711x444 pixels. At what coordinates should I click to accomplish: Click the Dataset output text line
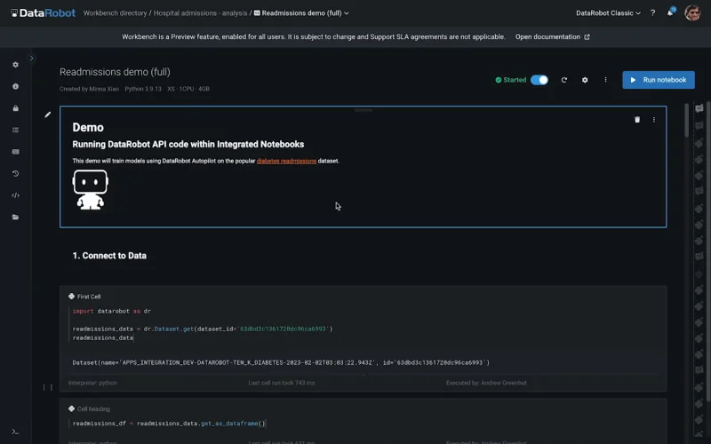point(281,362)
